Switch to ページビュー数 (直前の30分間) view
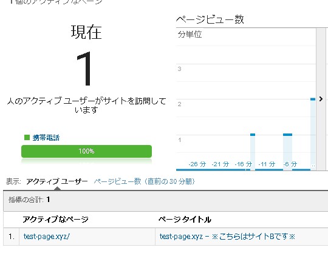Image resolution: width=328 pixels, height=253 pixels. pyautogui.click(x=145, y=181)
